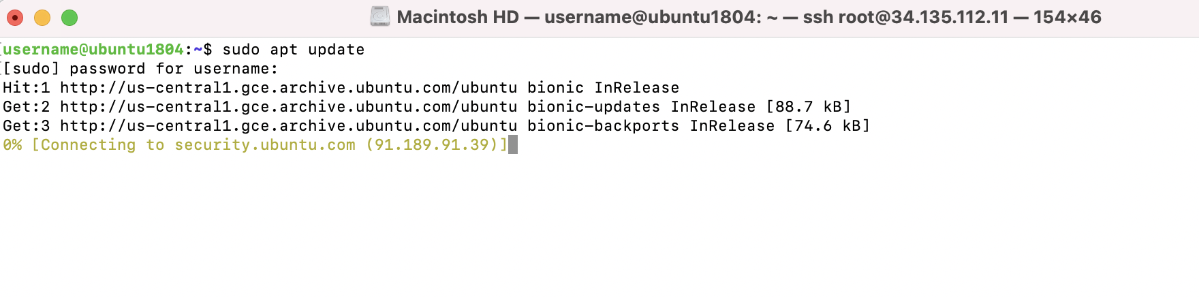Click the Macintosh HD disk proxy icon
The image size is (1199, 297).
tap(380, 16)
